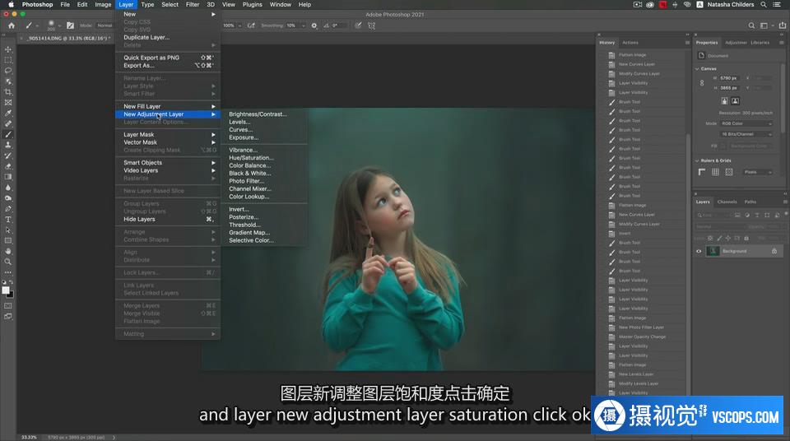Open brush settings gear in options bar
The width and height of the screenshot is (790, 441).
[x=314, y=26]
